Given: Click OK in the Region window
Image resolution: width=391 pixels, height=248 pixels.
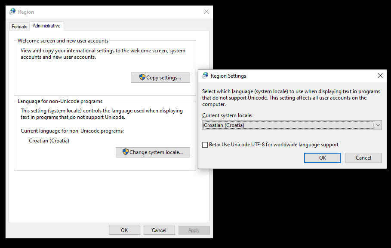Looking at the screenshot, I should 124,230.
